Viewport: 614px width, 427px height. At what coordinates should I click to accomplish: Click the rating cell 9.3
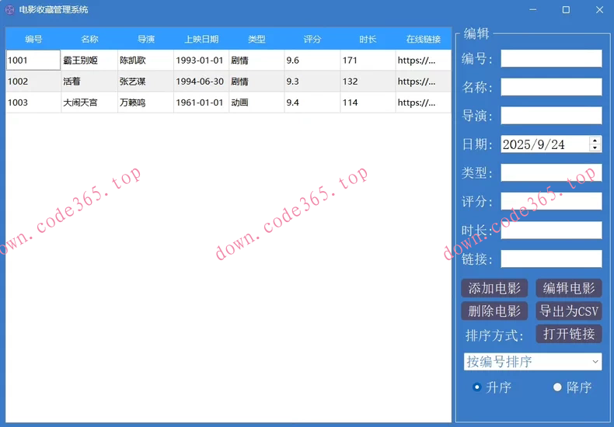312,82
